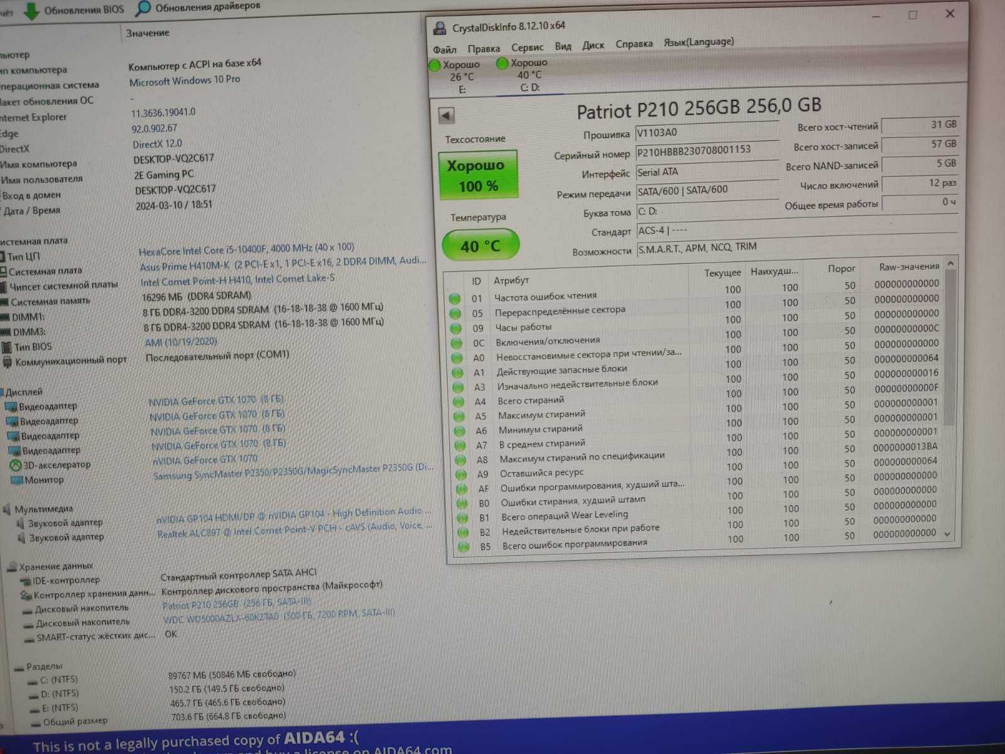Click the Коммуникационный порт icon
The height and width of the screenshot is (754, 1005).
click(x=8, y=363)
